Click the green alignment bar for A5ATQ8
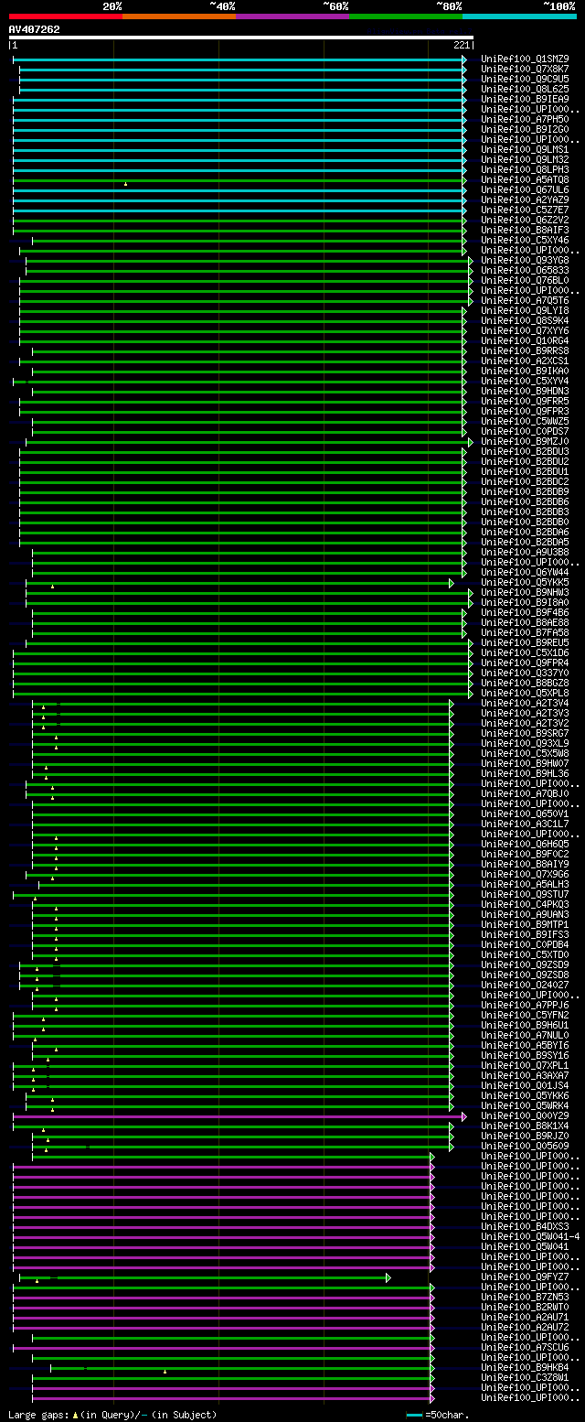Screen dimensions: 585x1422 239,180
